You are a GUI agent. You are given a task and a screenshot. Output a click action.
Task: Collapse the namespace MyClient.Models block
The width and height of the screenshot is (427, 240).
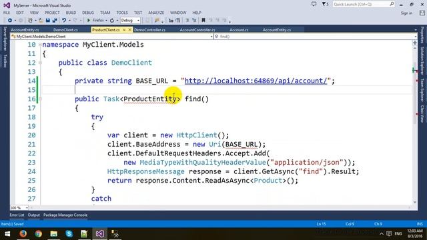(x=40, y=45)
